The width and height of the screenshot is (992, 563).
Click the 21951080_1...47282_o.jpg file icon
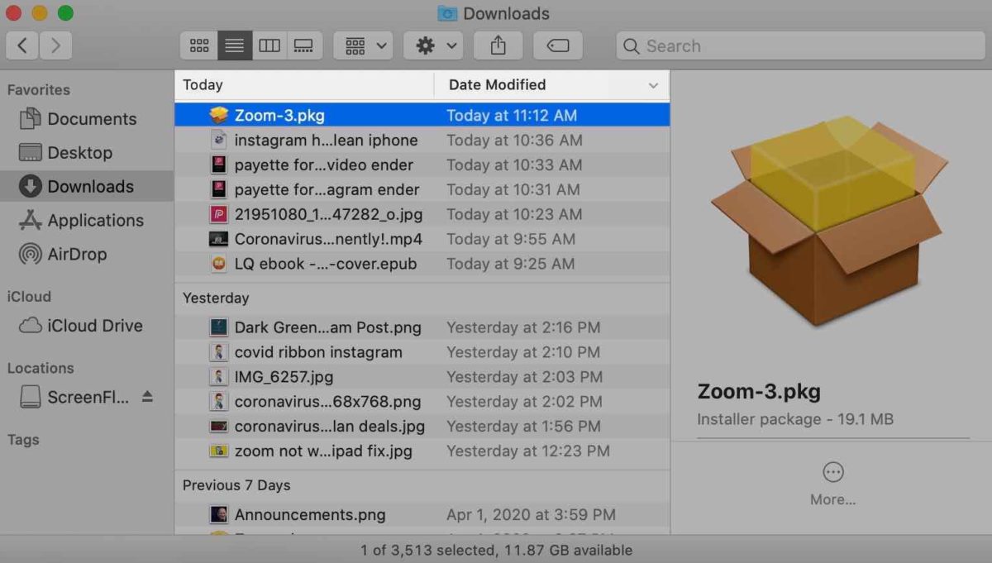(x=218, y=215)
